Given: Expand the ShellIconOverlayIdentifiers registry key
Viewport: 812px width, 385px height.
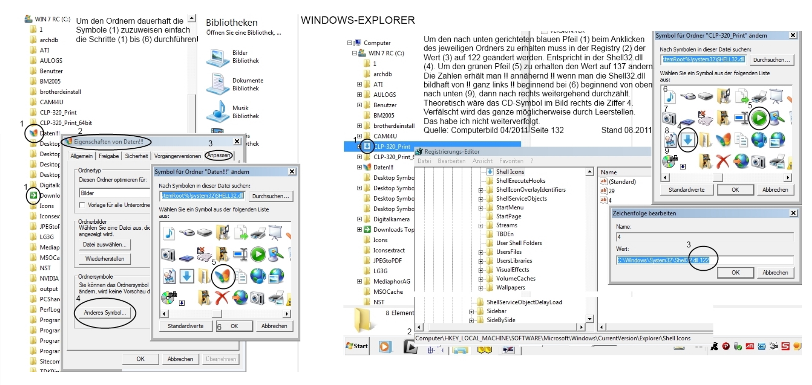Looking at the screenshot, I should click(x=480, y=190).
